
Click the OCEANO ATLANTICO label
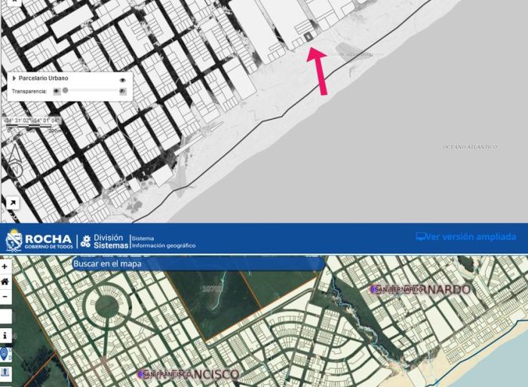click(470, 147)
